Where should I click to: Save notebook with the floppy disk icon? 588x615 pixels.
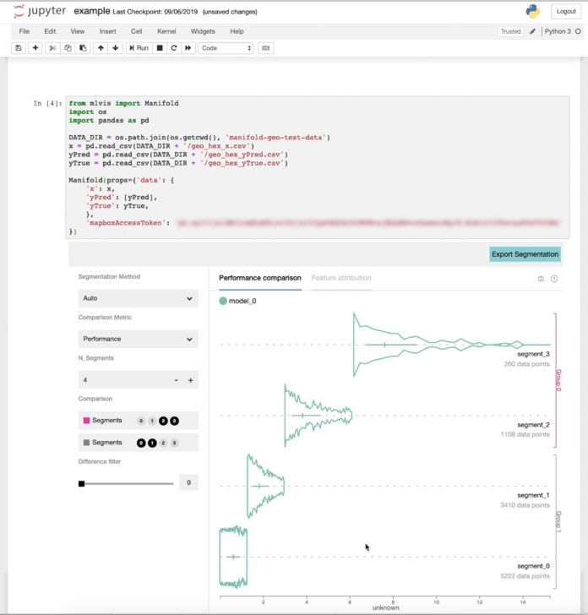pos(19,48)
